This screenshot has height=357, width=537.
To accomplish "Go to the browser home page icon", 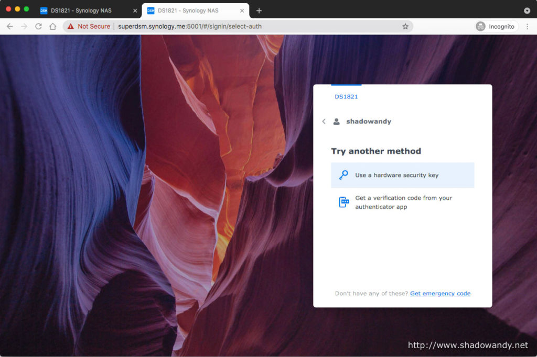I will (x=52, y=26).
